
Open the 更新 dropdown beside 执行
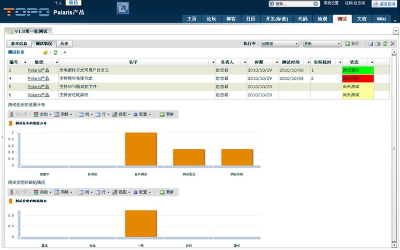[x=322, y=43]
